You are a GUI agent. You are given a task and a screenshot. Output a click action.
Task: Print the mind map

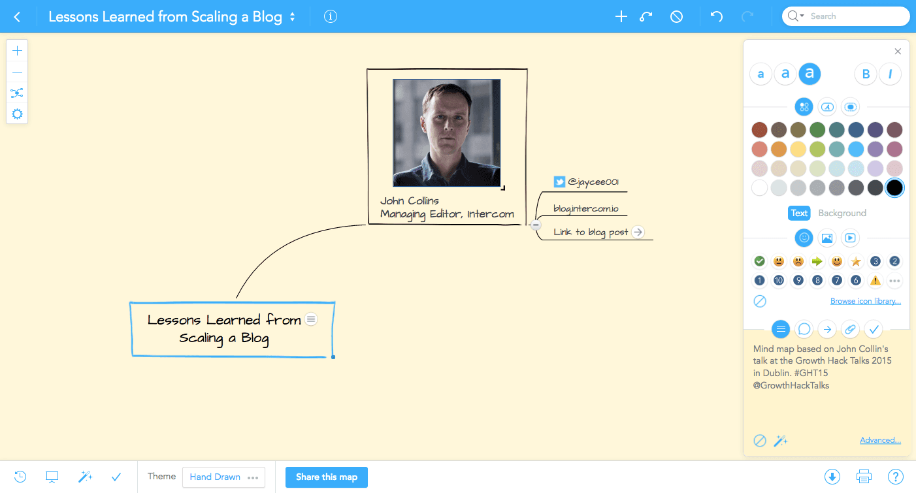click(x=864, y=477)
